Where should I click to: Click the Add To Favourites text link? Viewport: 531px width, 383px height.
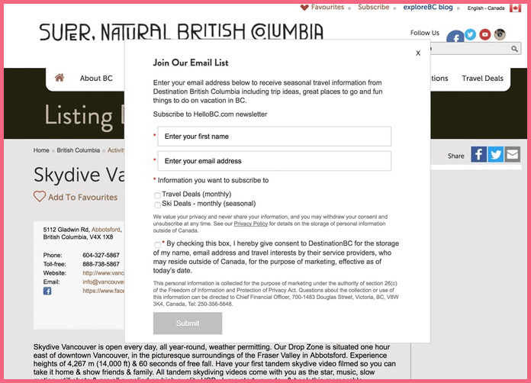pyautogui.click(x=82, y=197)
